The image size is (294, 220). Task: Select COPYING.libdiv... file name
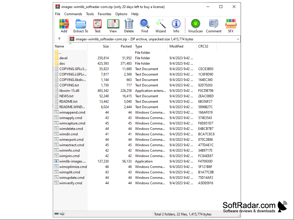73,80
